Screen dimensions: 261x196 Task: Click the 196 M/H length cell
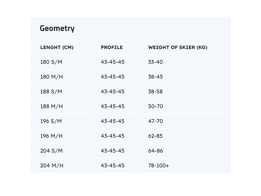[x=51, y=136]
